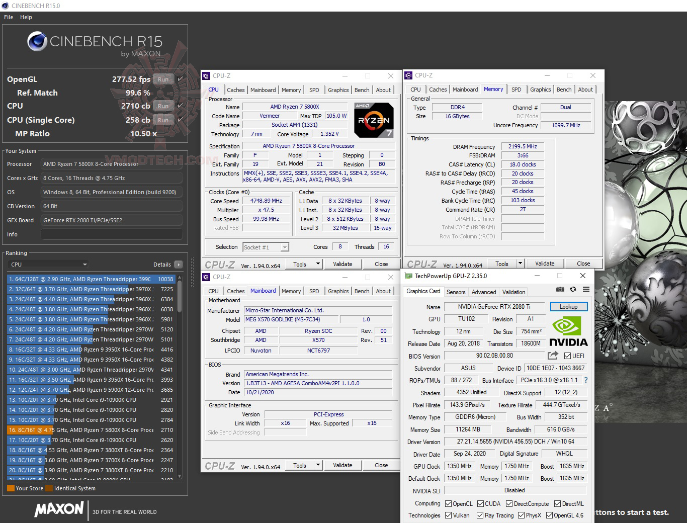The height and width of the screenshot is (523, 687).
Task: Click the Ryzen 7 logo in CPU-Z
Action: [x=374, y=120]
